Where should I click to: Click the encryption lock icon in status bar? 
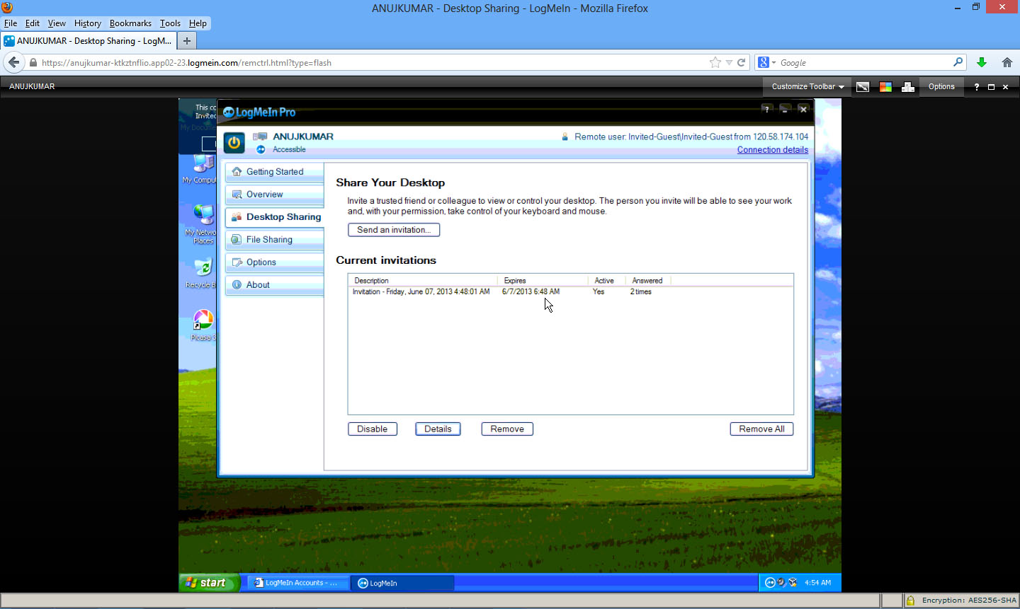(910, 601)
